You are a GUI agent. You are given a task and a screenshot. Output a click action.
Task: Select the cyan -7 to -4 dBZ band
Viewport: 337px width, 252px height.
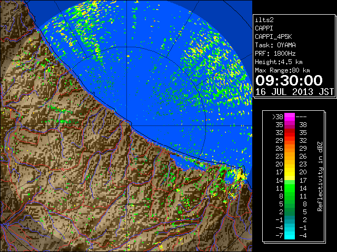[x=290, y=235]
